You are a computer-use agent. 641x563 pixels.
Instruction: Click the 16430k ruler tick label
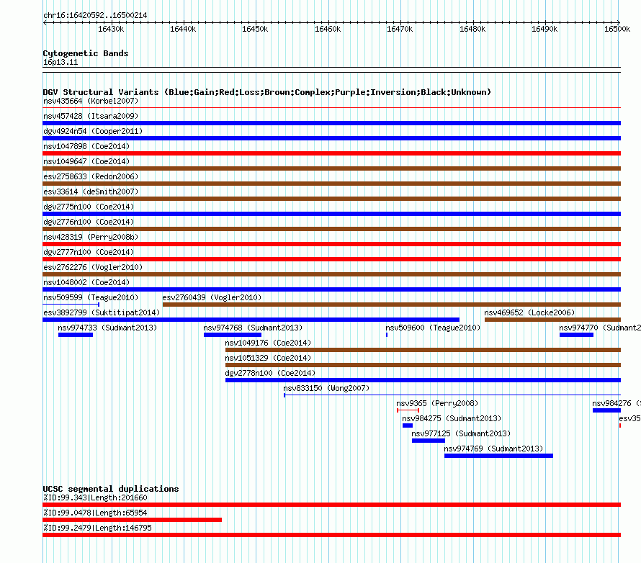point(111,29)
